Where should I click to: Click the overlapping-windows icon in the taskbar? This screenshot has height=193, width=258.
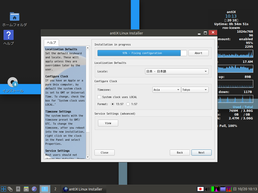pyautogui.click(x=10, y=189)
